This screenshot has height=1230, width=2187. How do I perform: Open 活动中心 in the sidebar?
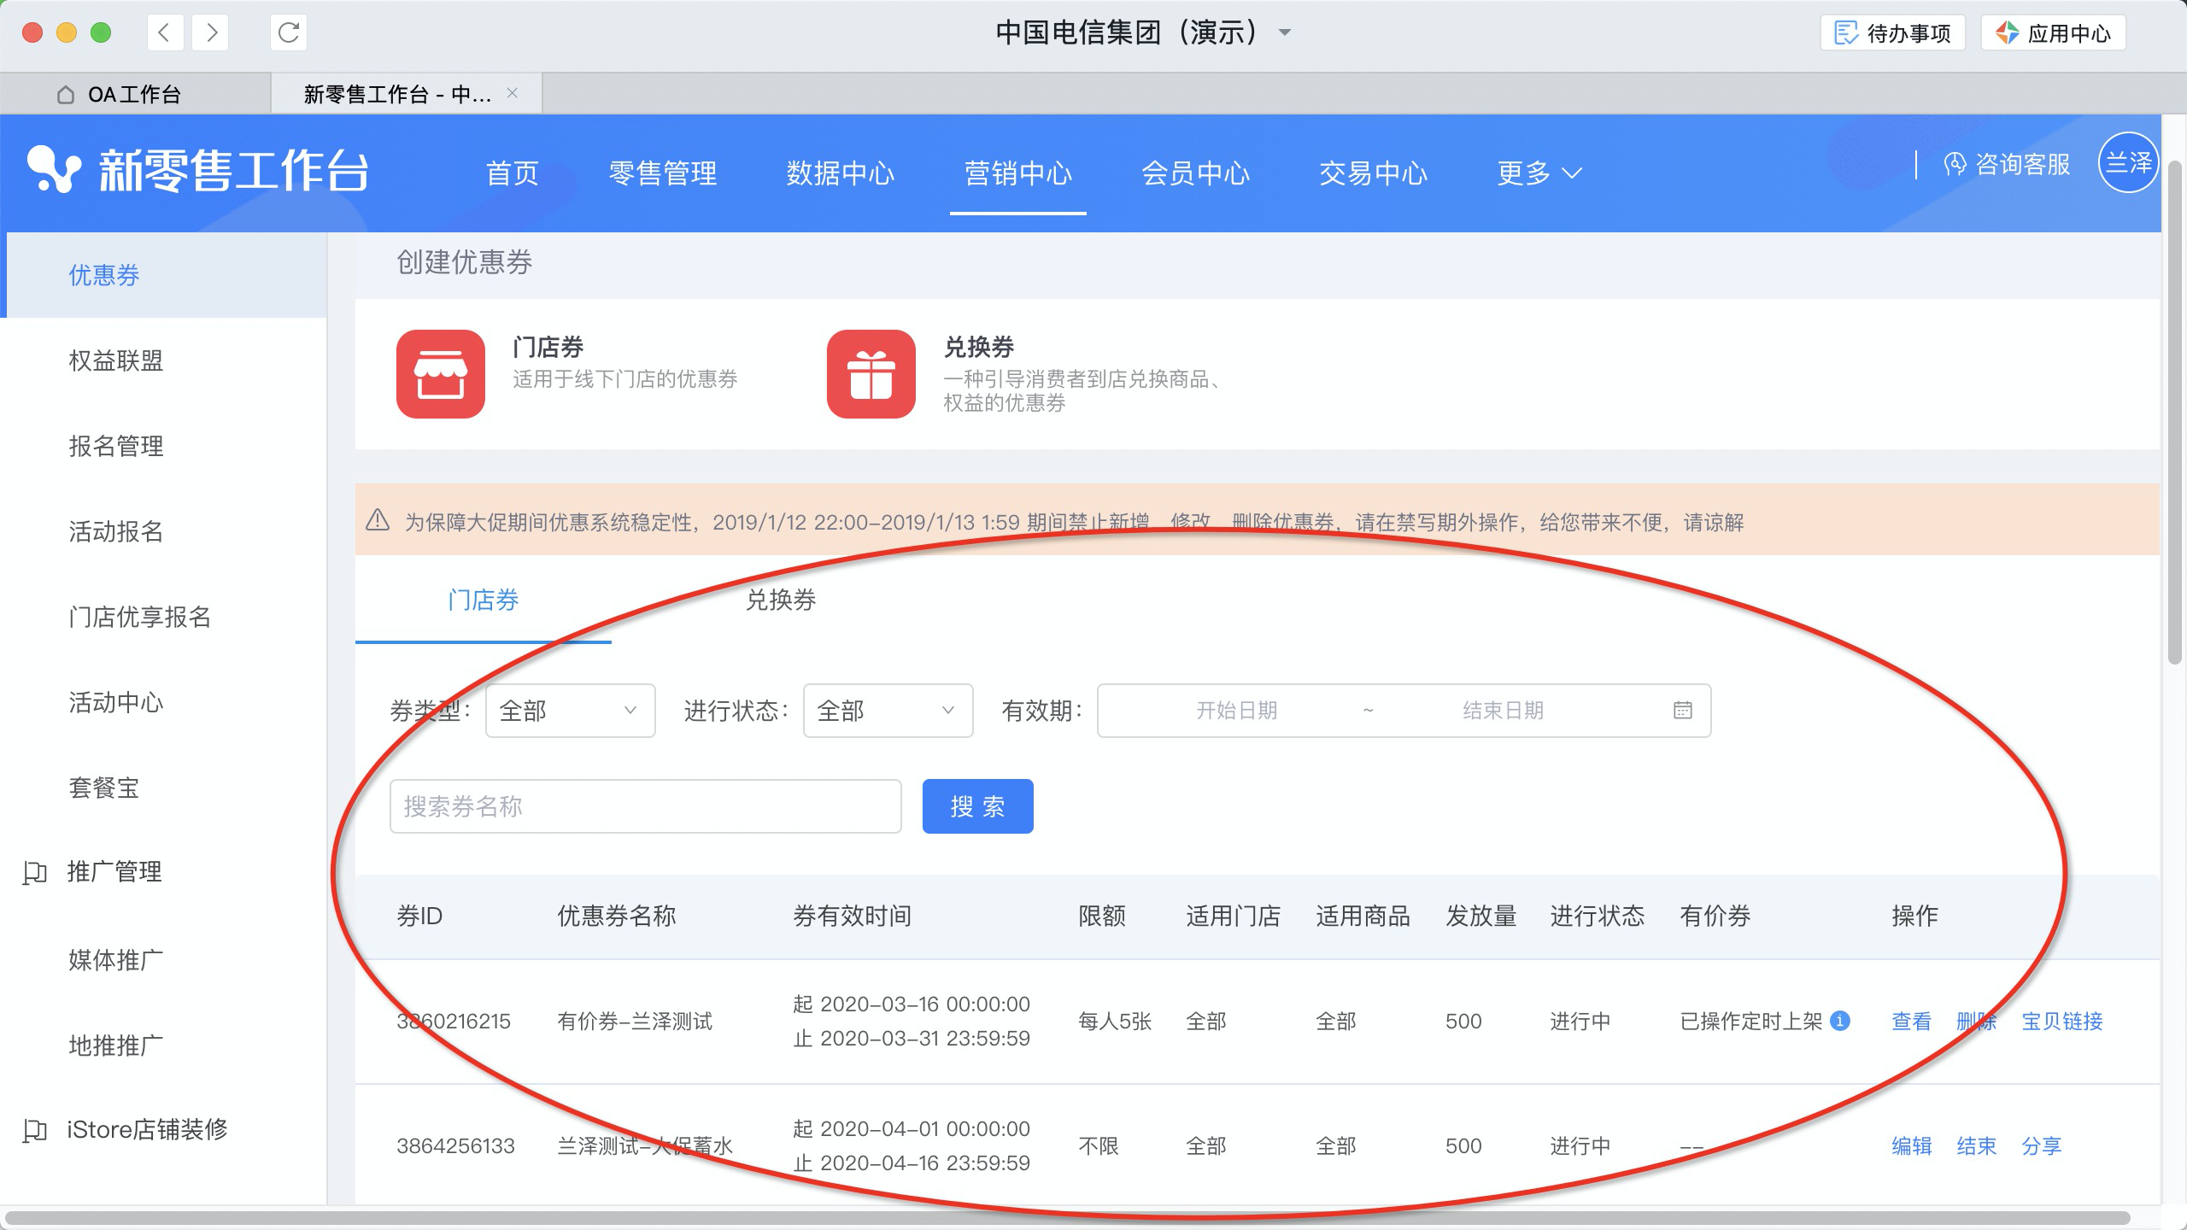click(116, 702)
